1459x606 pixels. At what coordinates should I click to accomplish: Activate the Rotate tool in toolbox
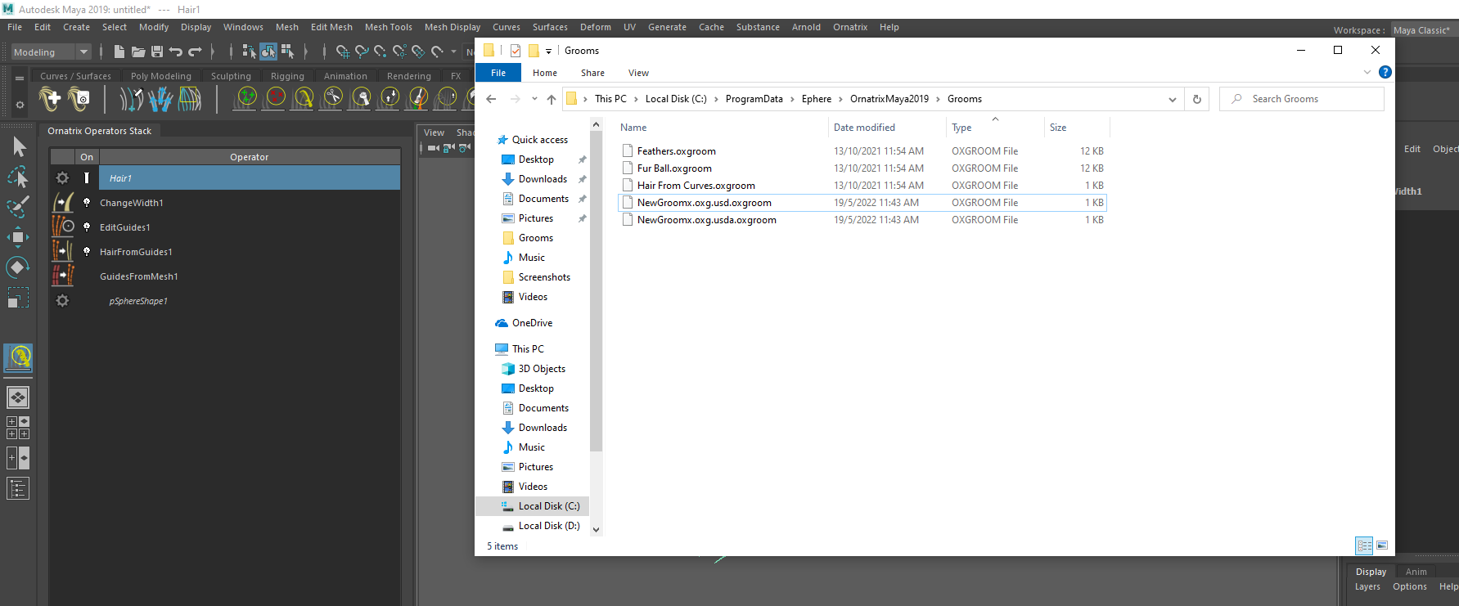17,267
